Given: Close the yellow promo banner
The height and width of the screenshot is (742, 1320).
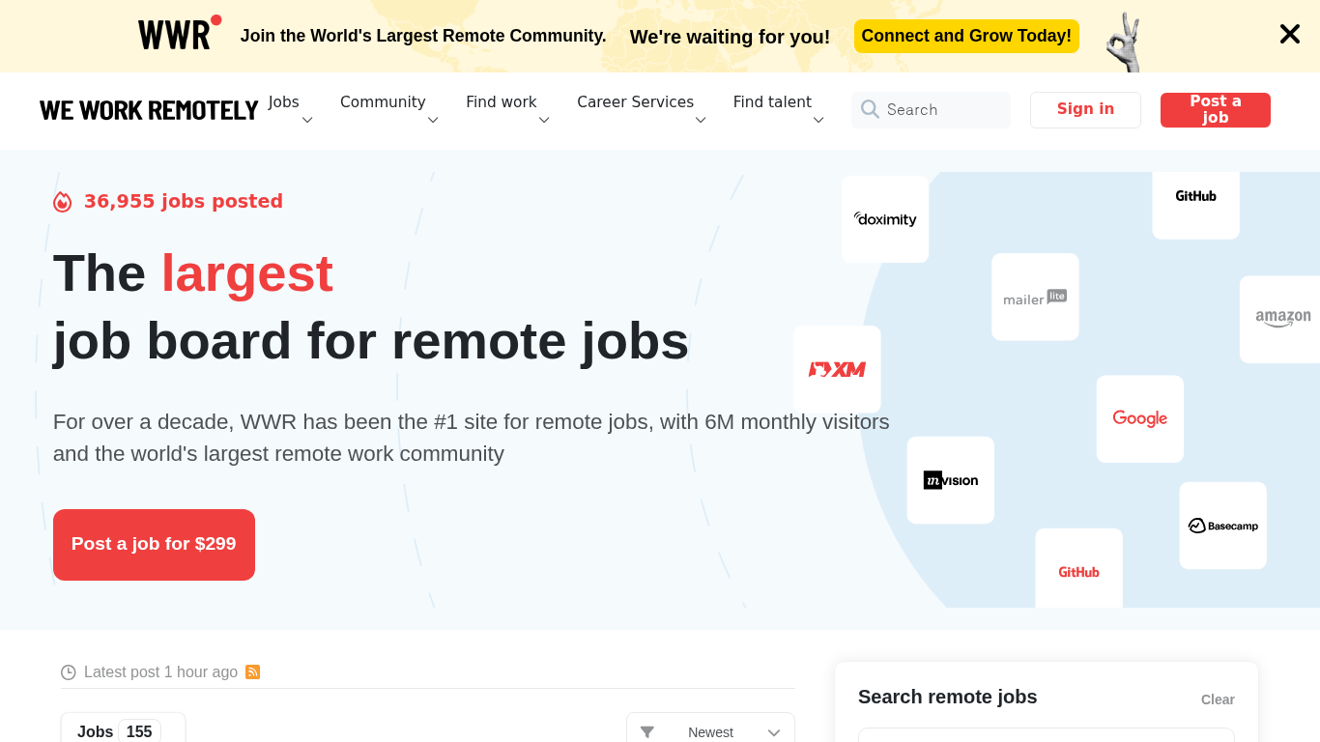Looking at the screenshot, I should pos(1289,35).
